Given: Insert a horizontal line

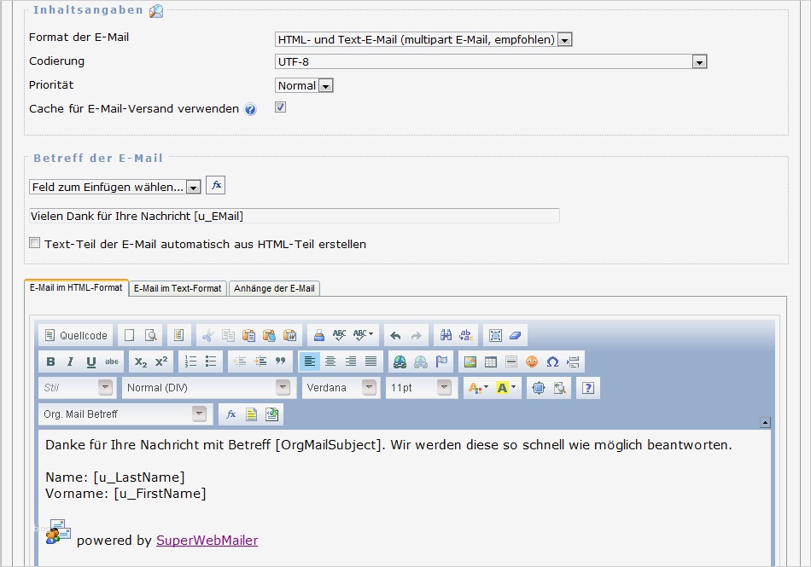Looking at the screenshot, I should pyautogui.click(x=511, y=362).
